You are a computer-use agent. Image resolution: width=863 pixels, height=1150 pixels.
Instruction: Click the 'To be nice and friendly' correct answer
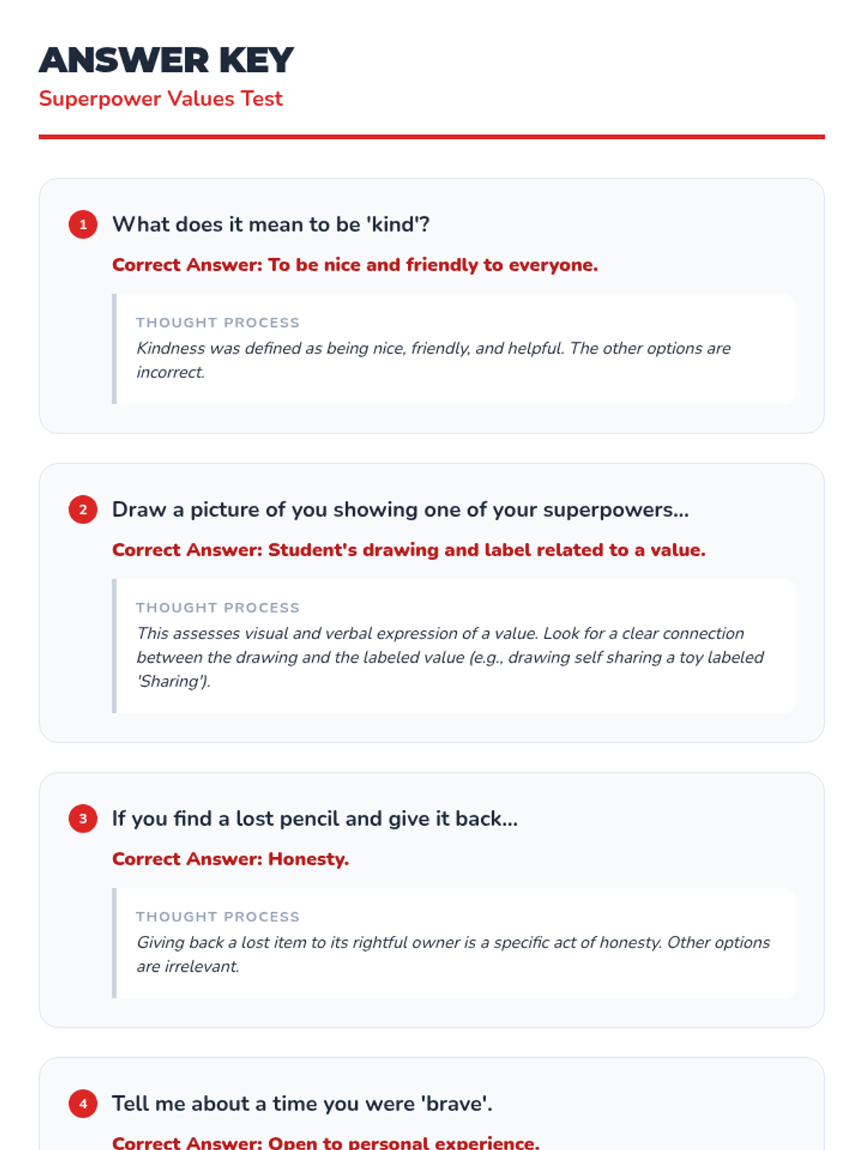355,265
